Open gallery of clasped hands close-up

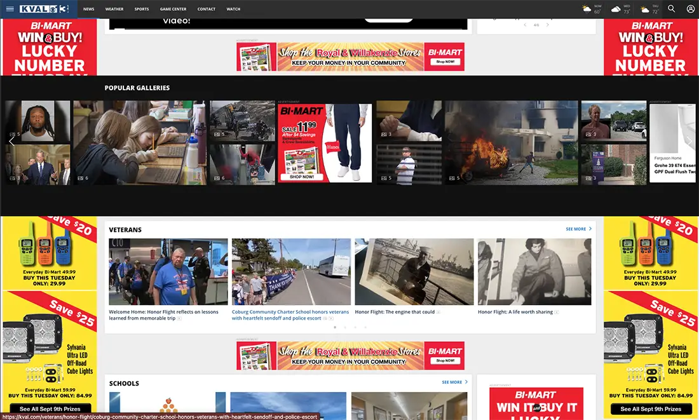coord(409,121)
